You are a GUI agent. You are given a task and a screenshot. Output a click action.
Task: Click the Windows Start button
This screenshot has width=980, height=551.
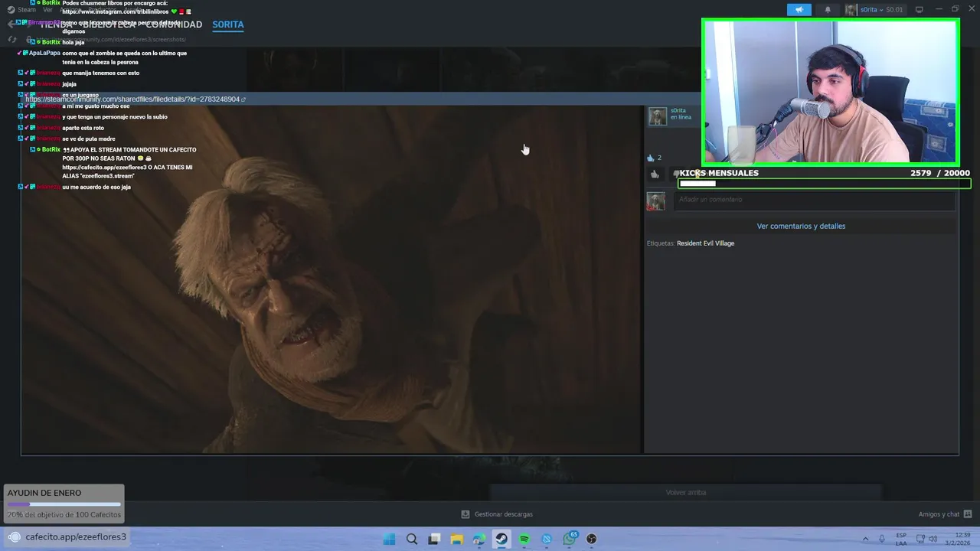pos(389,539)
